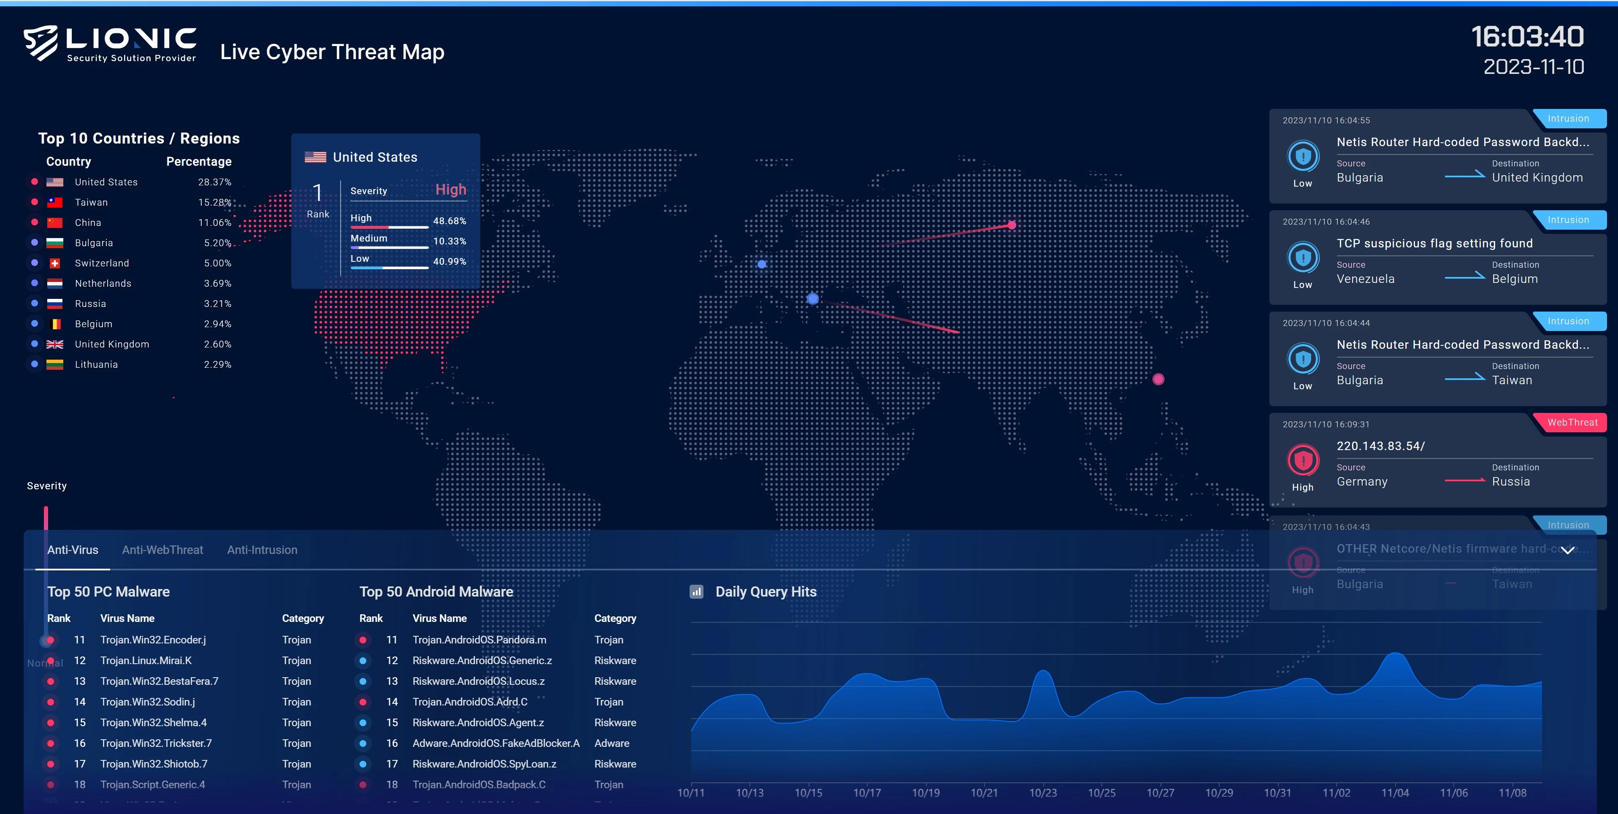The height and width of the screenshot is (814, 1618).
Task: Collapse the bottom panel with the chevron
Action: coord(1568,550)
